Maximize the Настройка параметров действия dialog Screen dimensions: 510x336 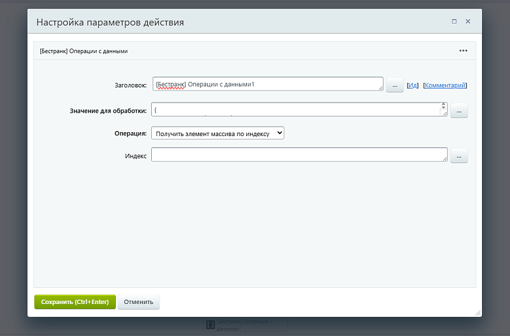pos(454,22)
